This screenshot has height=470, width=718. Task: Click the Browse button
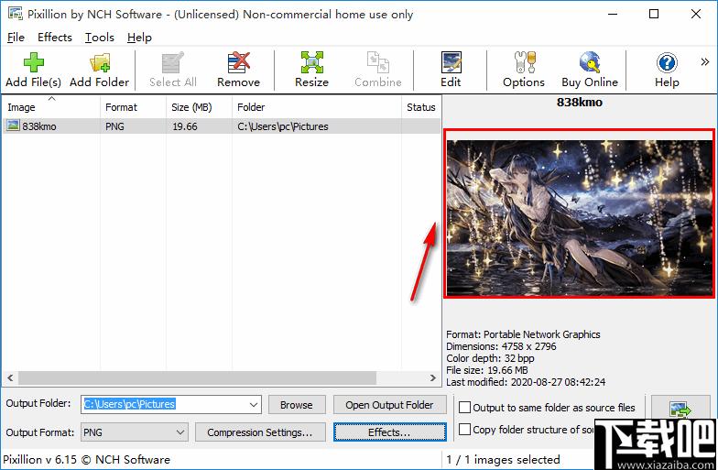click(297, 405)
